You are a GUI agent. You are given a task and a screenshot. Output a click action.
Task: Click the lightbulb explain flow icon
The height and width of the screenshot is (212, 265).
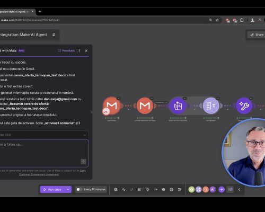pyautogui.click(x=147, y=189)
